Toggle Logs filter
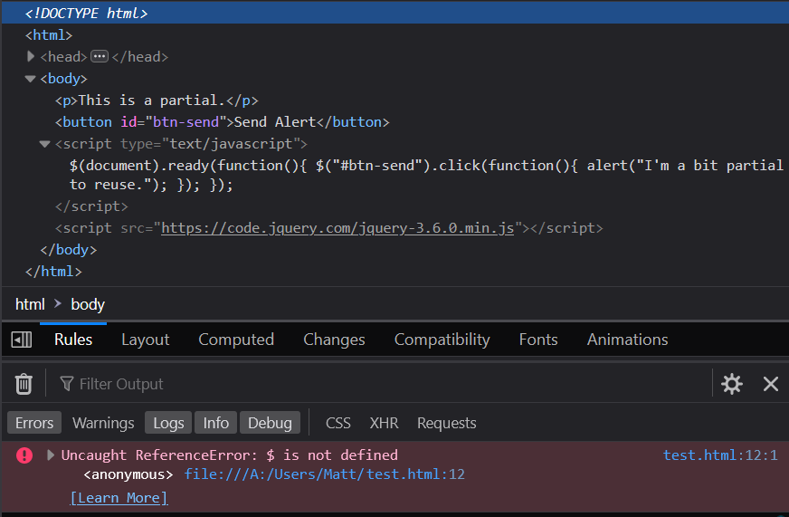 click(x=168, y=423)
